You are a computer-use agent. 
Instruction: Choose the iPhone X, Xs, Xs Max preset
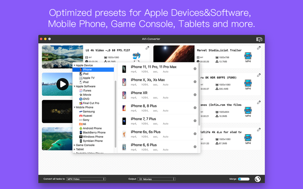[x=158, y=82]
